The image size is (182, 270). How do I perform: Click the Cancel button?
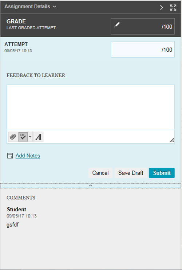pyautogui.click(x=100, y=173)
